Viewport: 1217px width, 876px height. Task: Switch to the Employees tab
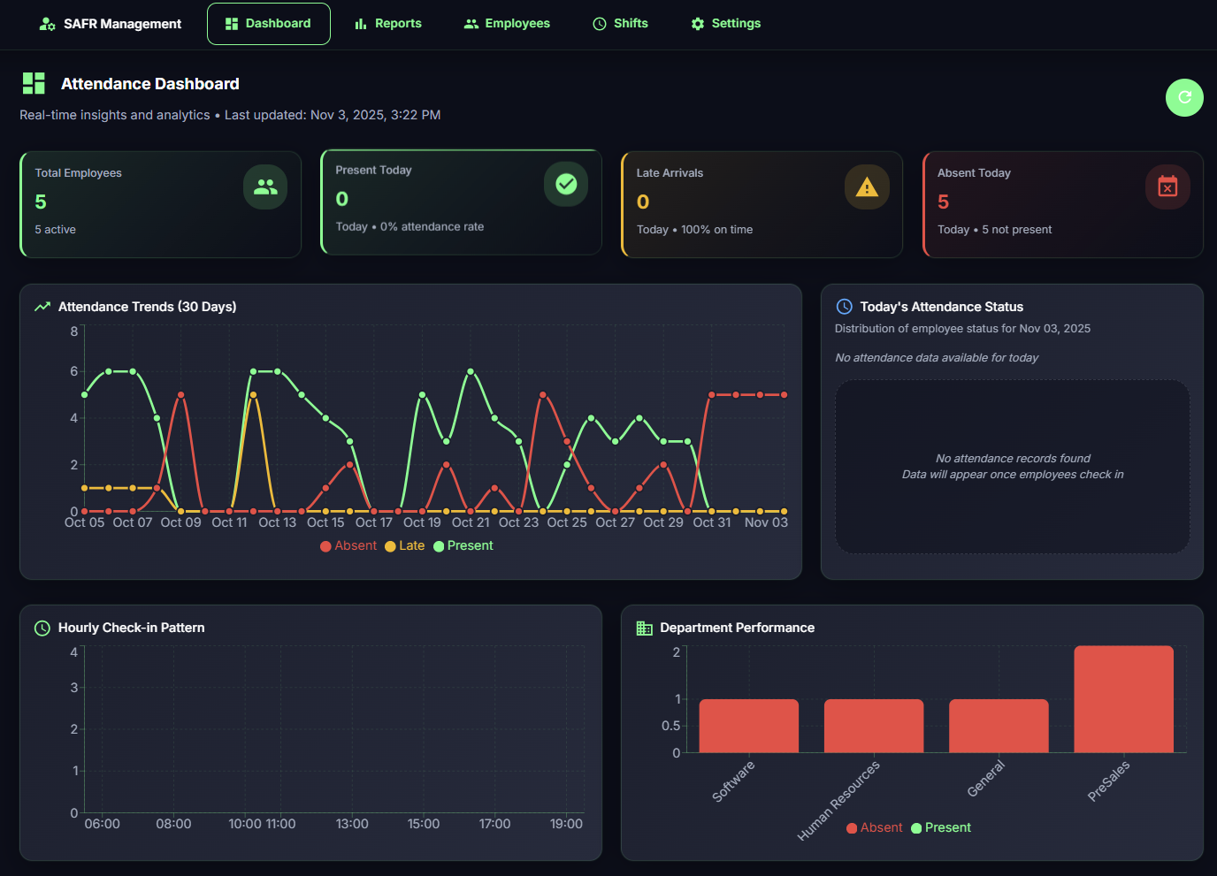(x=507, y=24)
